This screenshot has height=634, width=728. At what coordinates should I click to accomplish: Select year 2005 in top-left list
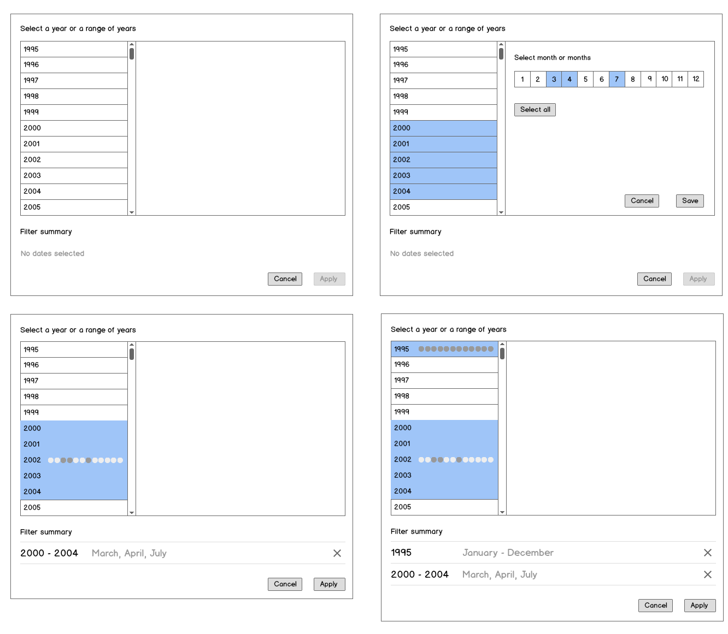point(74,208)
